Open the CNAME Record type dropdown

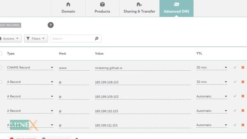(x=30, y=68)
